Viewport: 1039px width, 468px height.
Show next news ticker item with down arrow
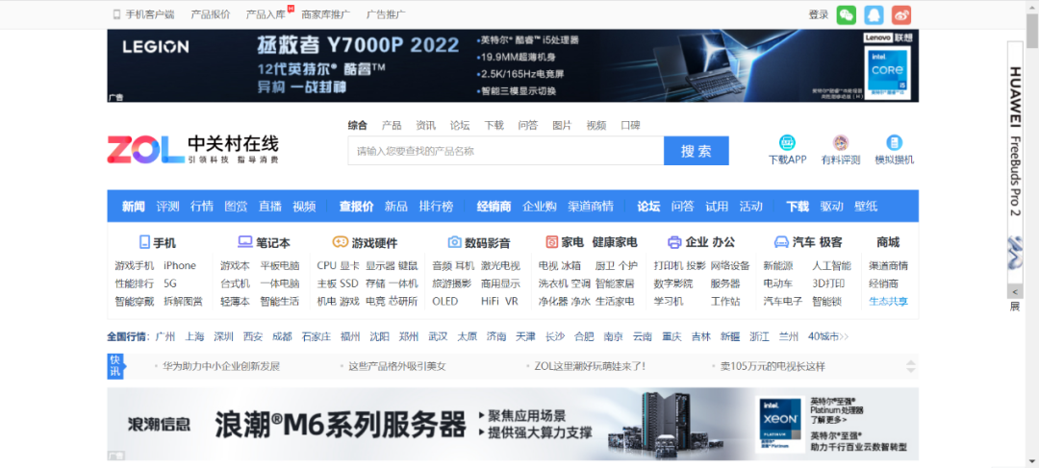coord(911,370)
